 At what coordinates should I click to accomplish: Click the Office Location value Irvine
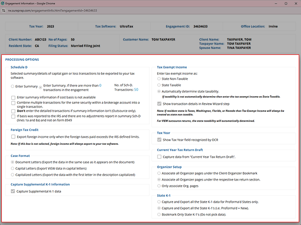pyautogui.click(x=273, y=26)
